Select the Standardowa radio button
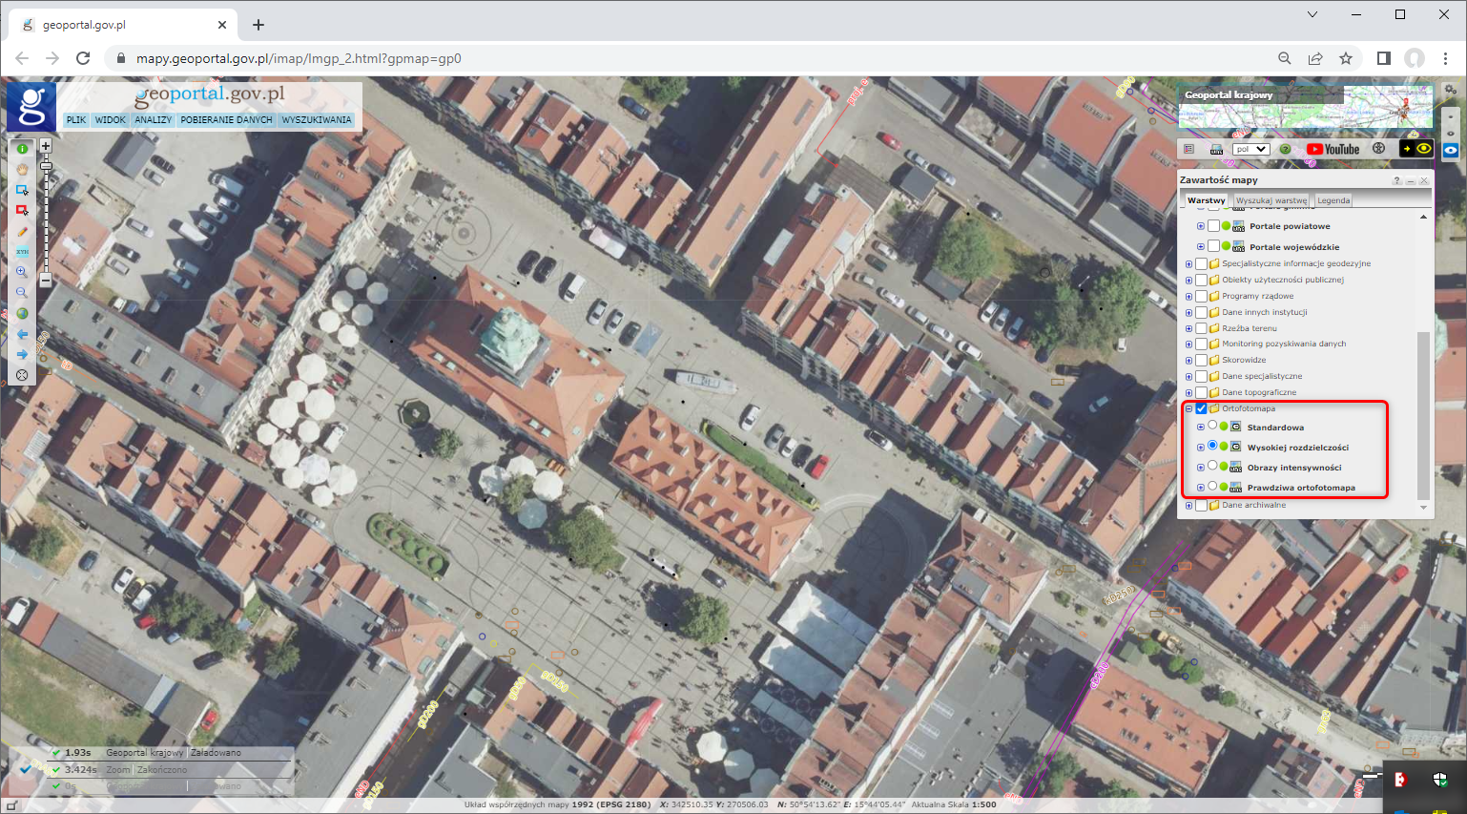The image size is (1467, 814). click(x=1212, y=427)
